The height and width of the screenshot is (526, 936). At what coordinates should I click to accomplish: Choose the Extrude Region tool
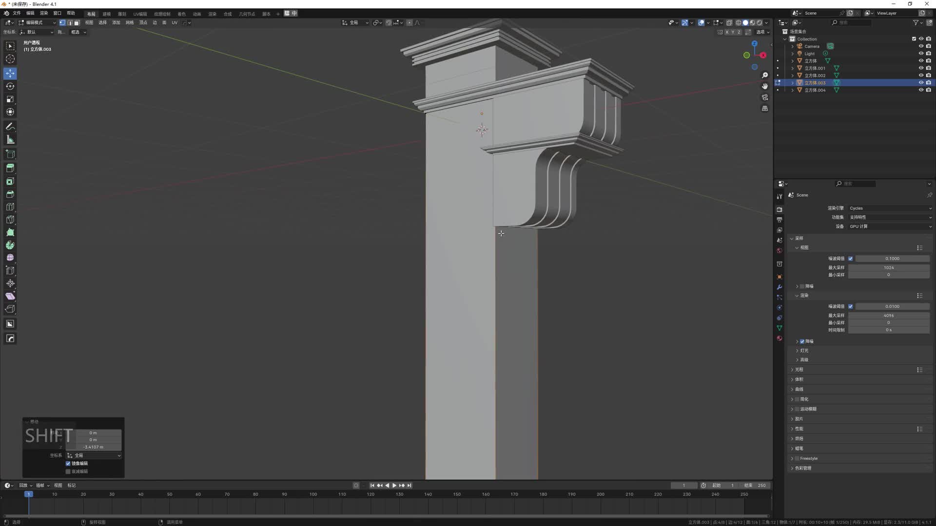[x=10, y=168]
